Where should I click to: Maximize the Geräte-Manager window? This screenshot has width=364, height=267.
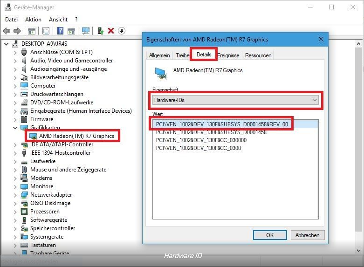(331, 7)
